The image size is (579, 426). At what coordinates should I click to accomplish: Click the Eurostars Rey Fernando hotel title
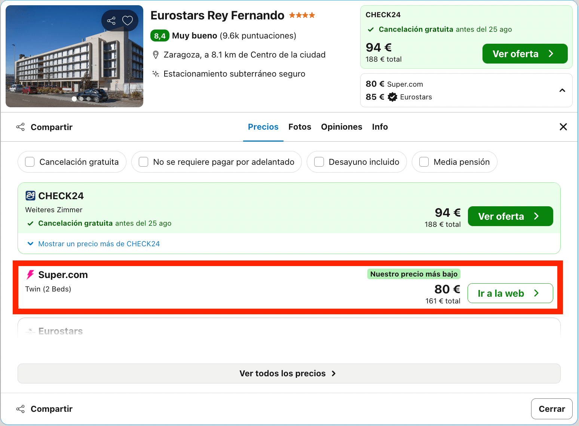[217, 15]
